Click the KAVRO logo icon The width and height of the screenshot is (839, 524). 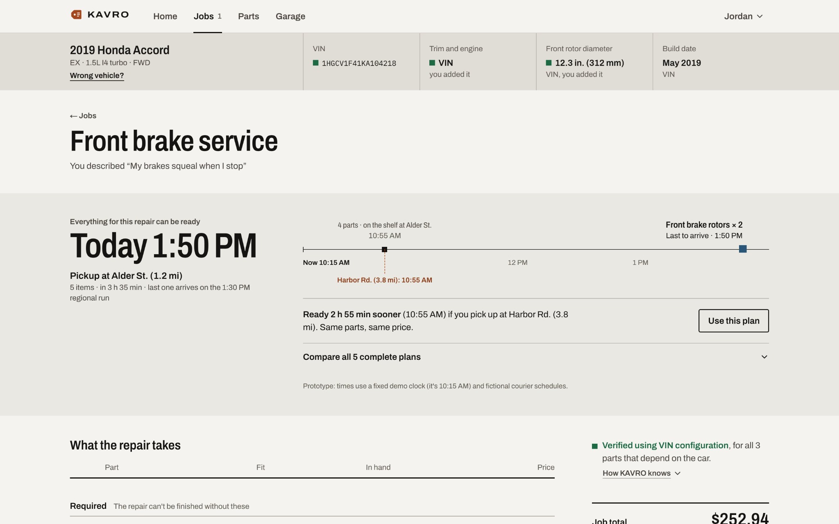click(x=76, y=15)
